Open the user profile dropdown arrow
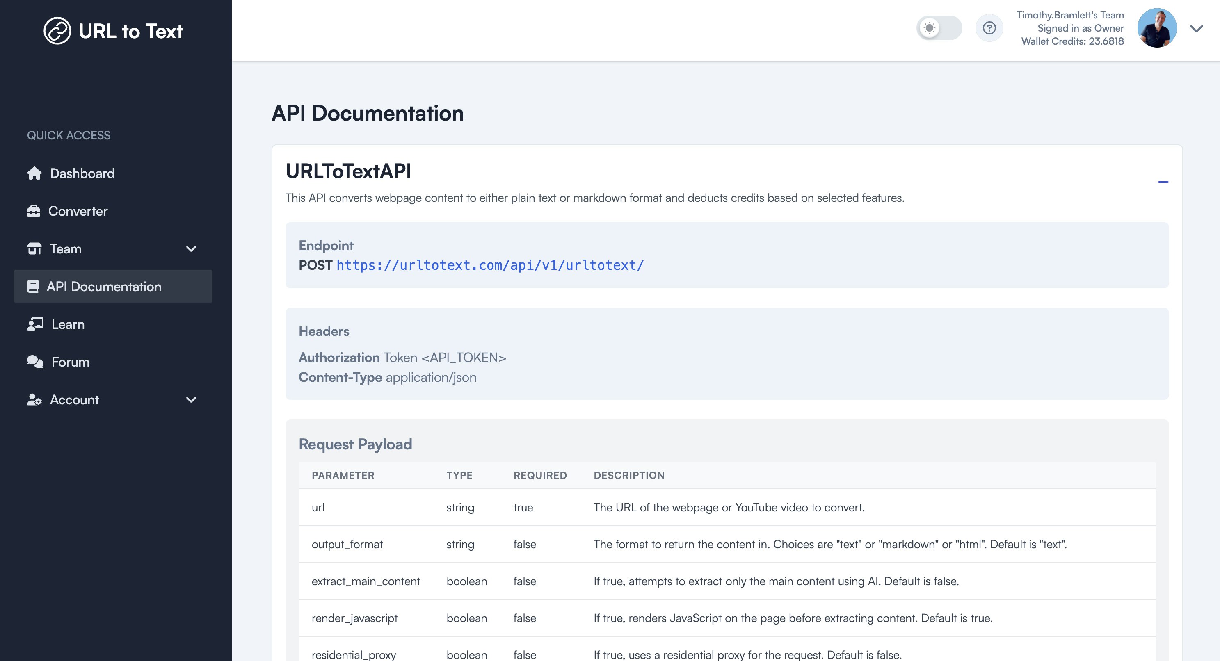Image resolution: width=1220 pixels, height=661 pixels. point(1196,29)
